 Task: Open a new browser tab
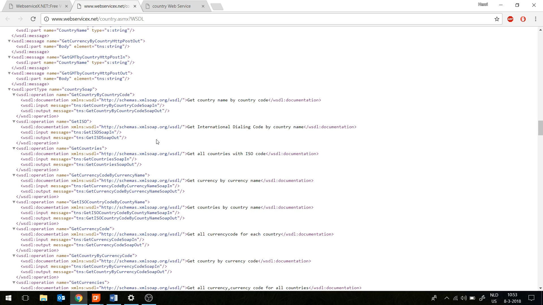pyautogui.click(x=217, y=6)
